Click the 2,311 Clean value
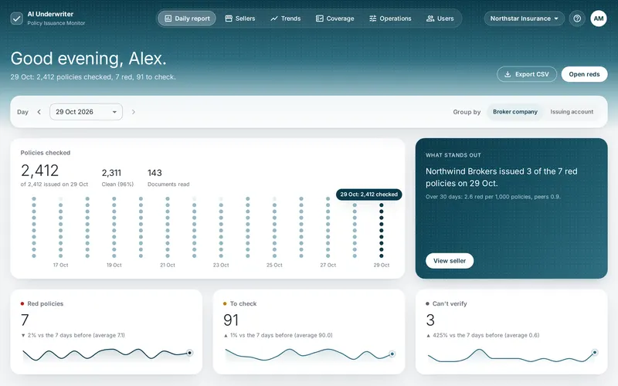This screenshot has width=618, height=386. coord(111,173)
